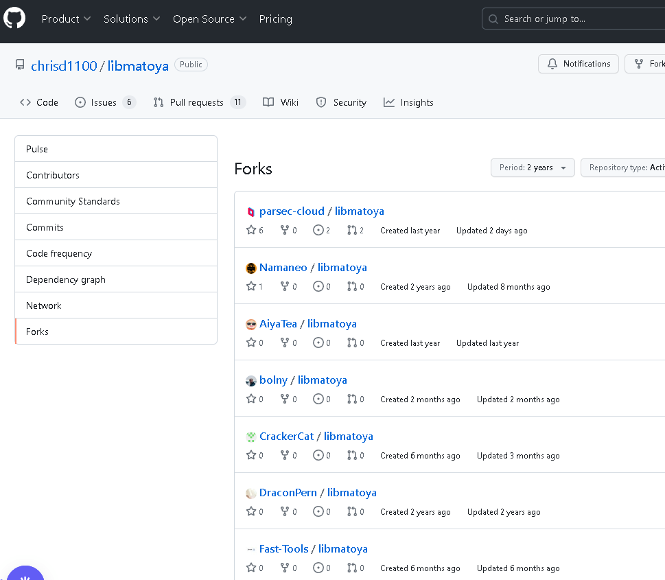Click the GitHub Octocat logo
Screen dimensions: 665x580
point(14,19)
